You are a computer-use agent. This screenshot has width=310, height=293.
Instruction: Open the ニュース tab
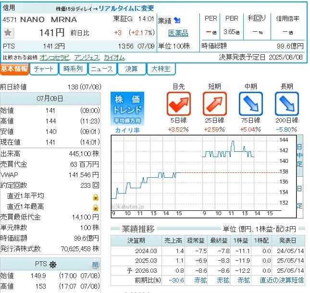[102, 69]
